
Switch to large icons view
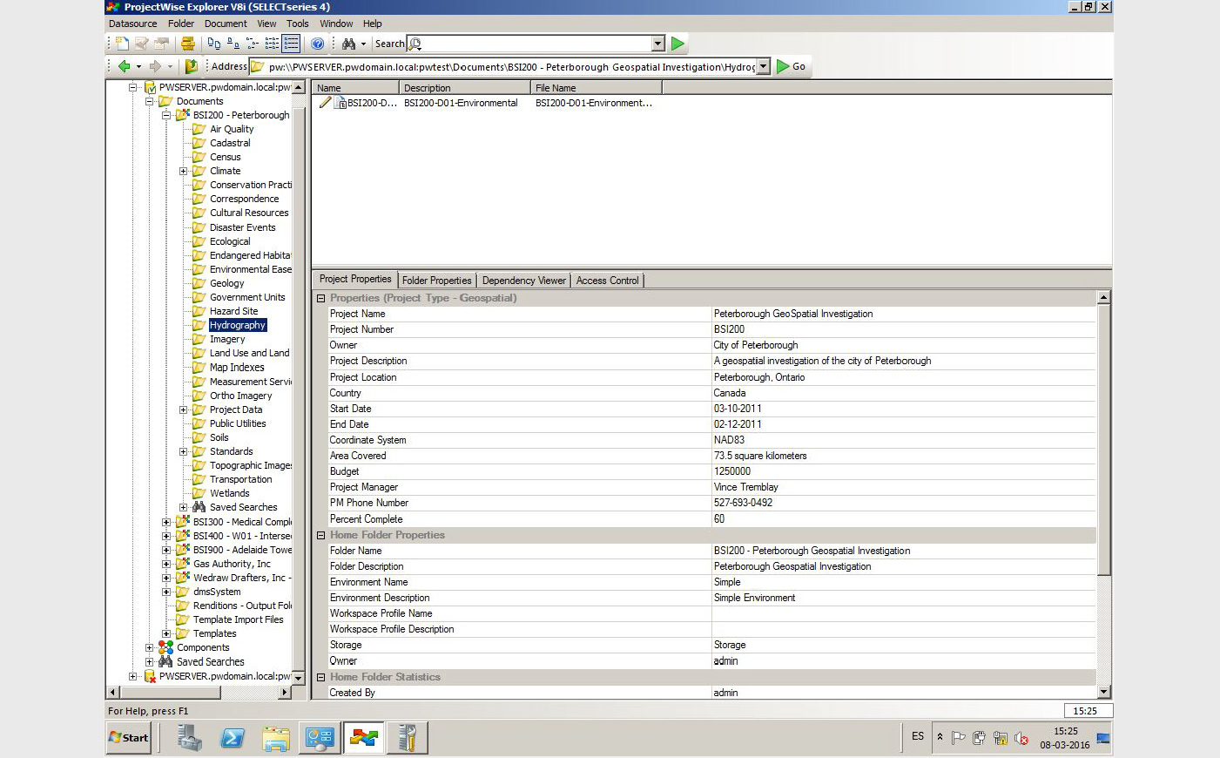coord(214,44)
